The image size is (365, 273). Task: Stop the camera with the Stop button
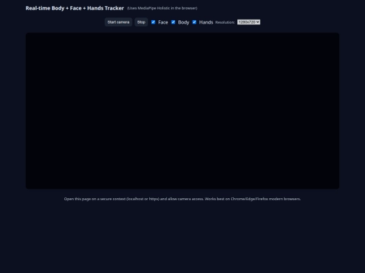point(141,22)
